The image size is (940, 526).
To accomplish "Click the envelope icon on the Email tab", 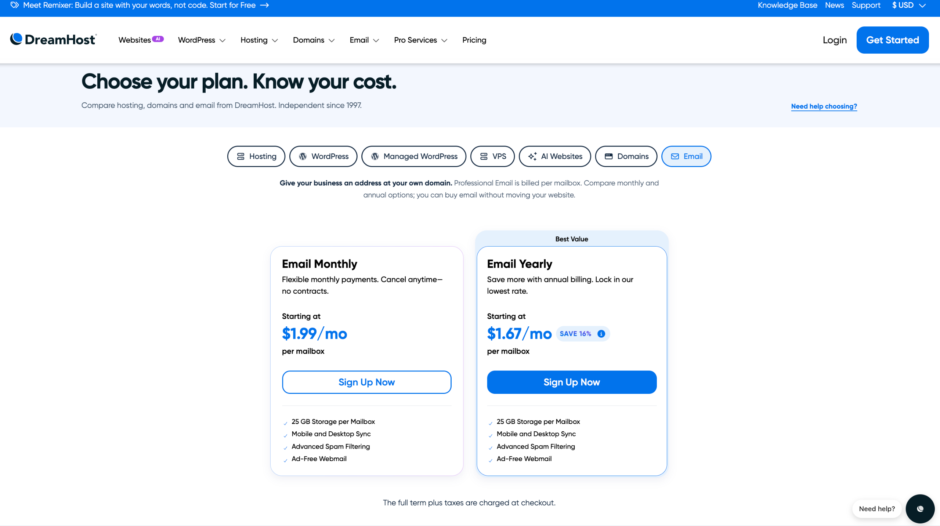I will (675, 156).
